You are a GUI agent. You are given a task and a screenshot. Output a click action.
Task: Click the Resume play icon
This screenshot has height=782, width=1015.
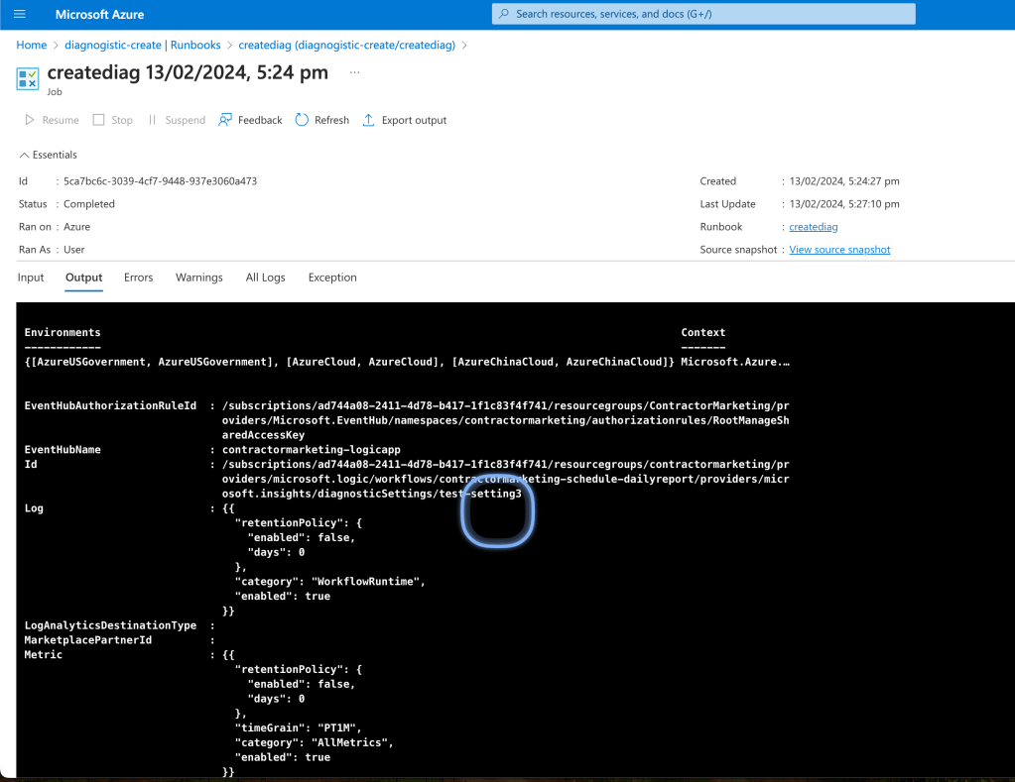click(x=29, y=120)
